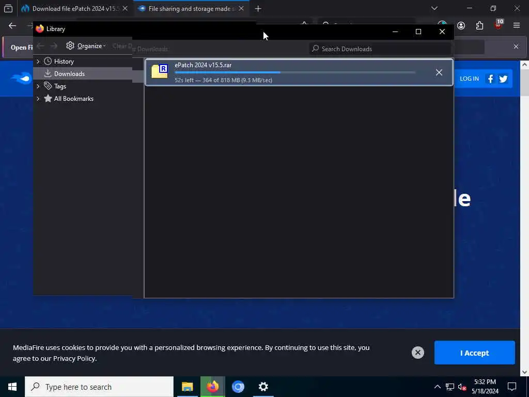Expand the History tree item
Image resolution: width=529 pixels, height=397 pixels.
38,62
